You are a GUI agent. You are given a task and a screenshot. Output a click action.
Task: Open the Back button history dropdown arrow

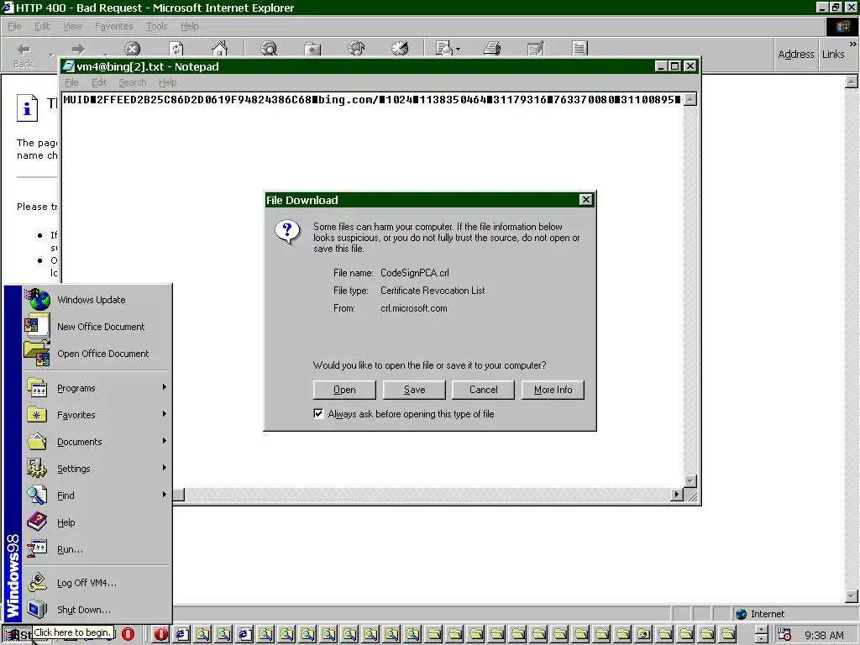pos(51,55)
